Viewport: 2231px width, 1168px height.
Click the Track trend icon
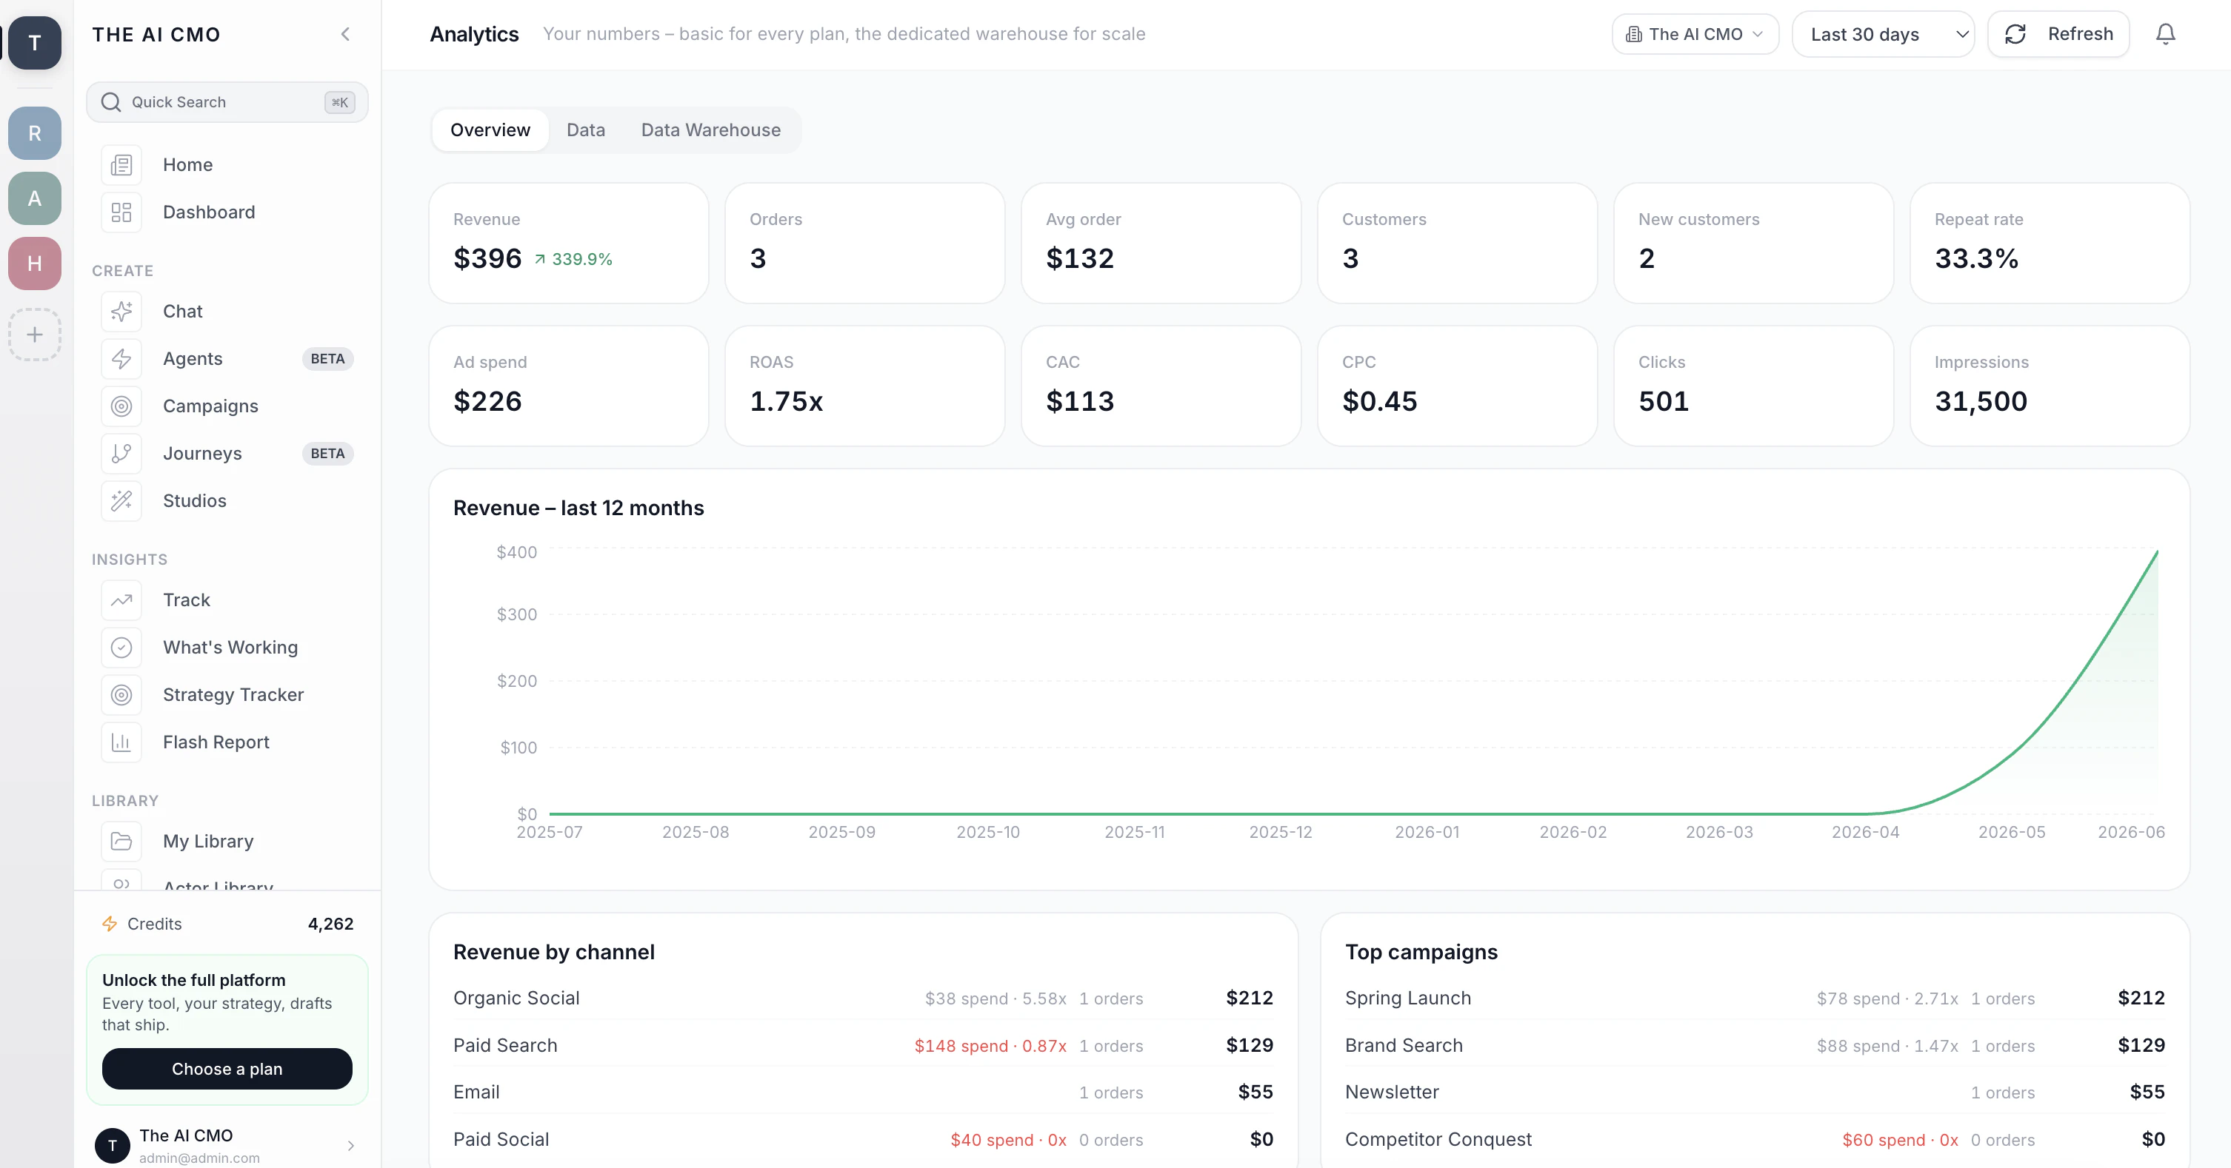click(121, 600)
